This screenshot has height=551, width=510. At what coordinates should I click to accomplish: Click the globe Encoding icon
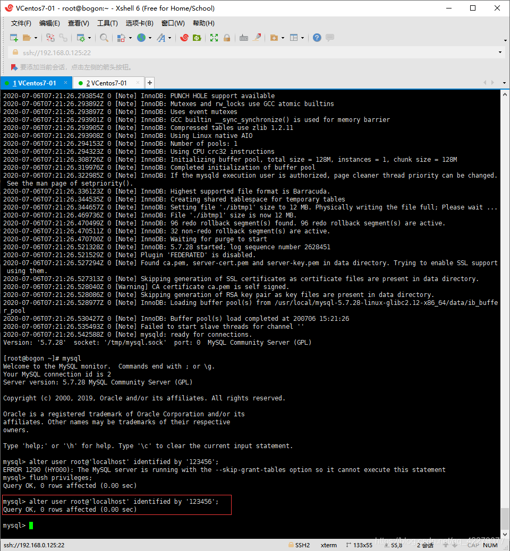tap(141, 38)
